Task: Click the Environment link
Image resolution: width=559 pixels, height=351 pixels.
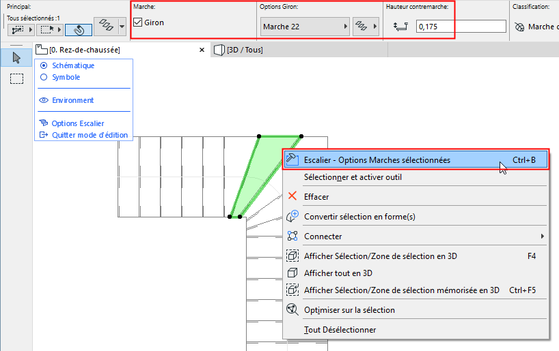Action: (72, 100)
